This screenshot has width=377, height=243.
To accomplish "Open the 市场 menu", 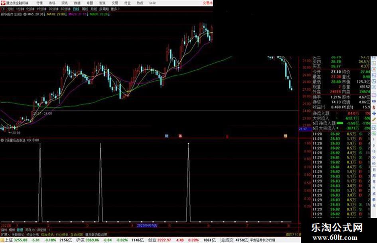I will point(52,3).
